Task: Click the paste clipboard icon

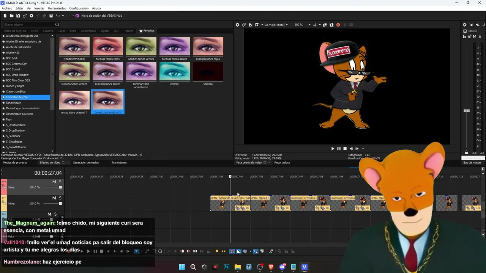Action: click(51, 16)
